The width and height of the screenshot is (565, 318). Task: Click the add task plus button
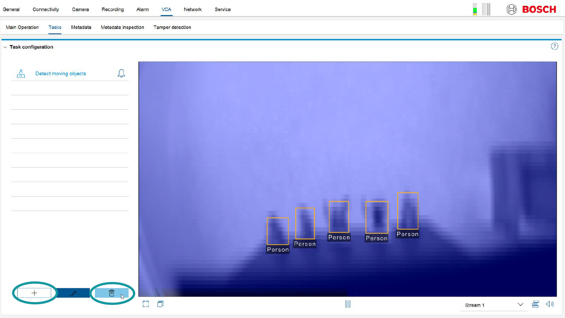pos(34,293)
